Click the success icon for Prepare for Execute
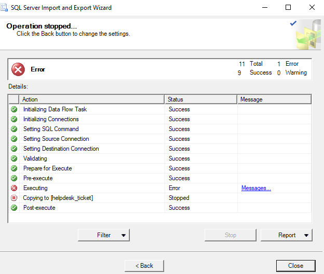Viewport: 324px width, 274px height. (x=14, y=168)
